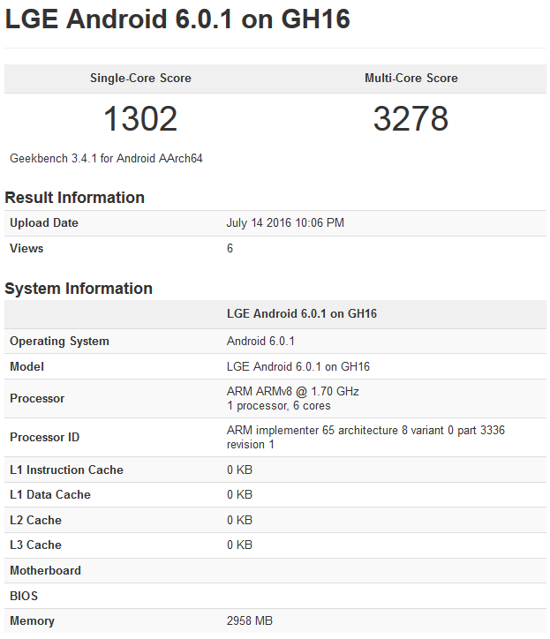Click the 2958 MB memory value
The image size is (550, 639).
250,620
